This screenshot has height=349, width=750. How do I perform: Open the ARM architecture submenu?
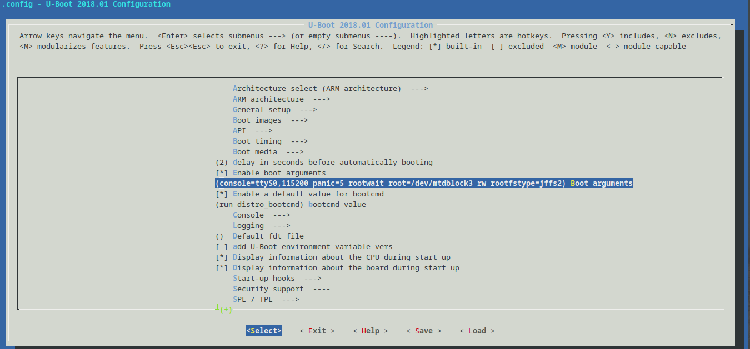pyautogui.click(x=282, y=99)
